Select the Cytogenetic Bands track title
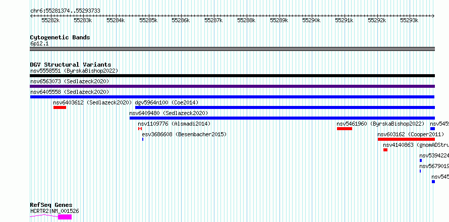Image resolution: width=449 pixels, height=222 pixels. tap(60, 37)
